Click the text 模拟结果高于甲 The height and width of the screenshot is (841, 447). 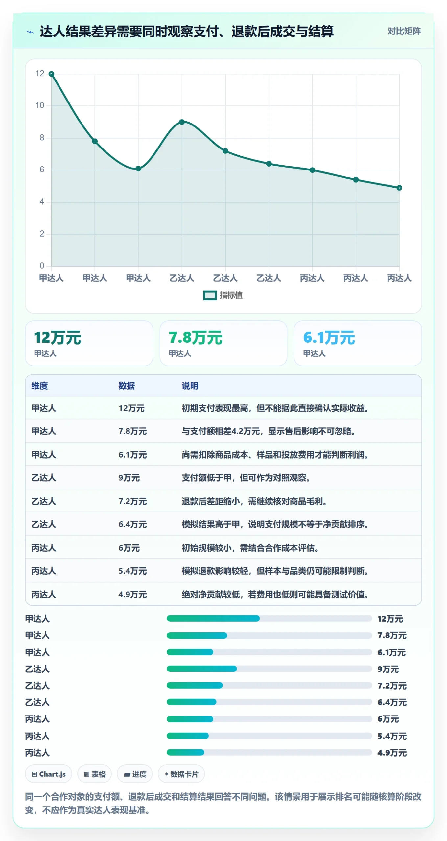click(x=211, y=525)
